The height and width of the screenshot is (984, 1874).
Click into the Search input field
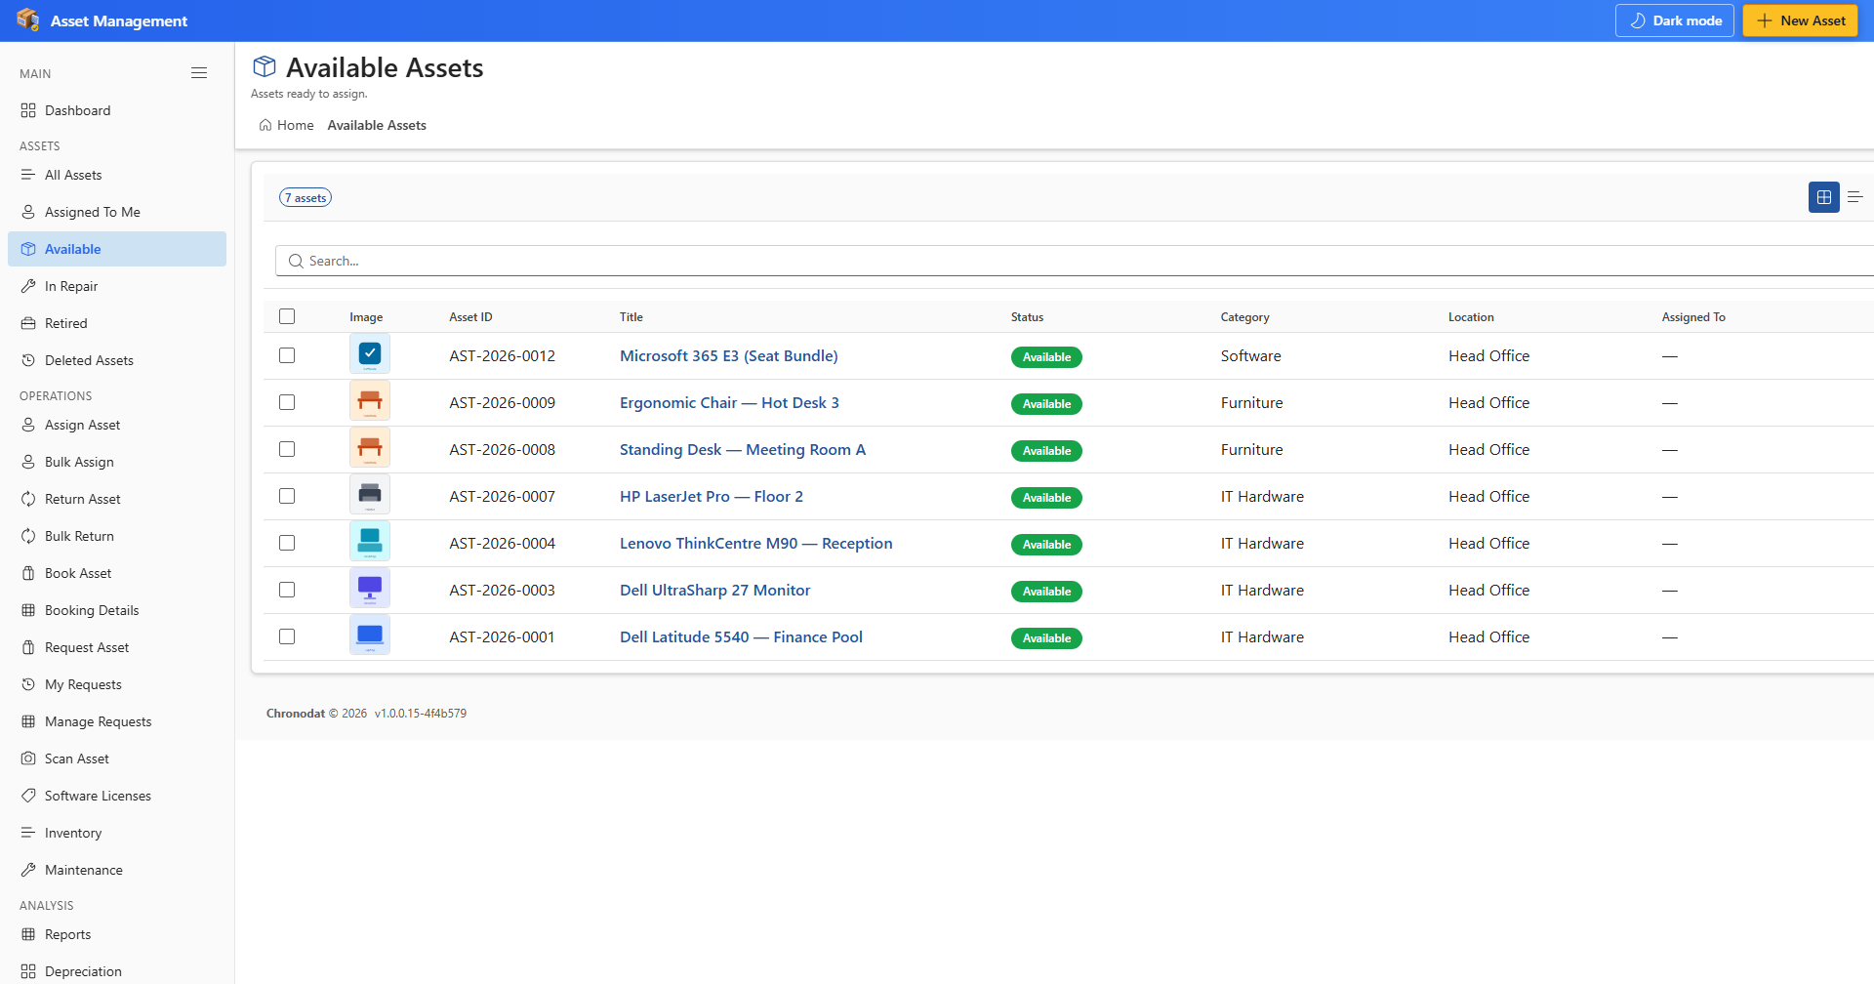tap(1074, 261)
